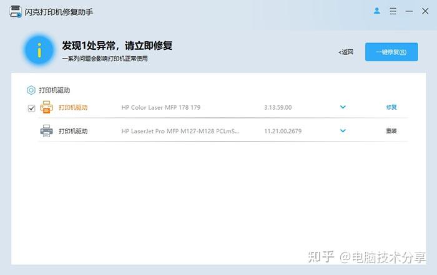Click version number 3.13.59.00
437x275 pixels.
click(278, 107)
